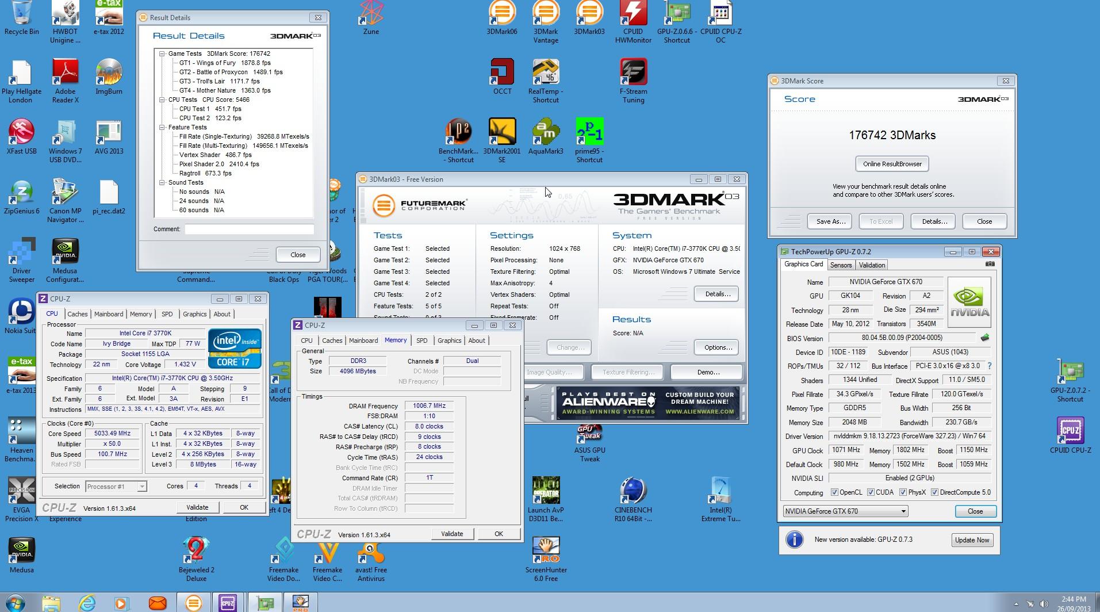Viewport: 1100px width, 612px height.
Task: Launch Intel Extreme Tuning icon
Action: coord(720,499)
